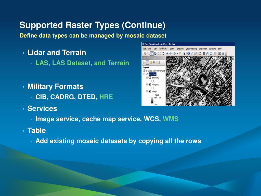Click the Hyperlink lightning bolt tool
This screenshot has width=261, height=196.
(x=192, y=53)
